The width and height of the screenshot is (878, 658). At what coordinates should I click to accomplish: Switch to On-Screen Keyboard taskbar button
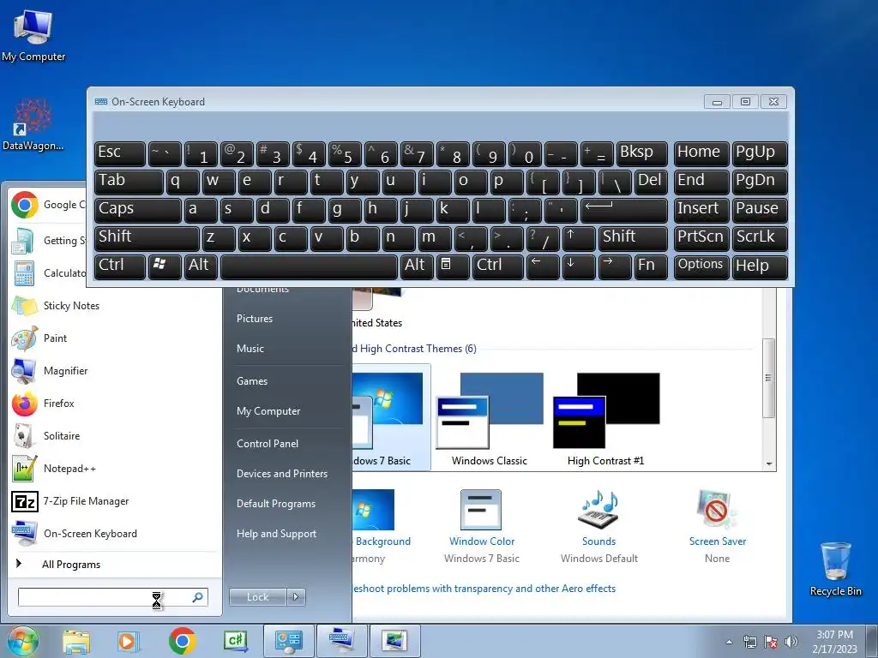[341, 641]
